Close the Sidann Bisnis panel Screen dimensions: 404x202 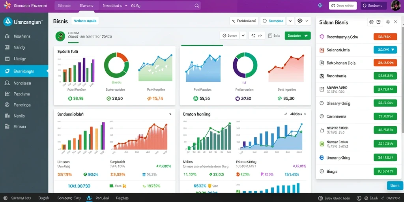click(x=395, y=22)
